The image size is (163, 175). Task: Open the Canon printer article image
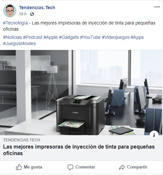point(81,93)
